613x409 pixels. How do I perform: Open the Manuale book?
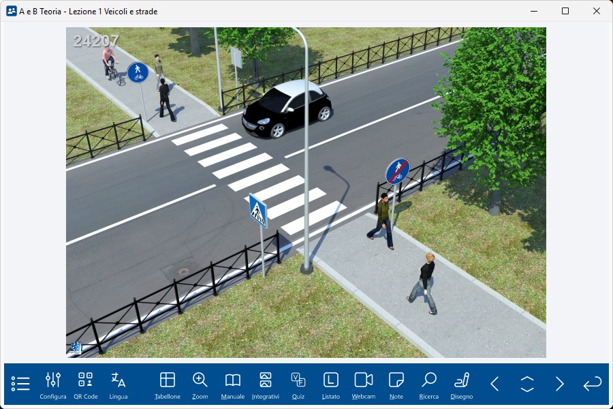point(233,384)
